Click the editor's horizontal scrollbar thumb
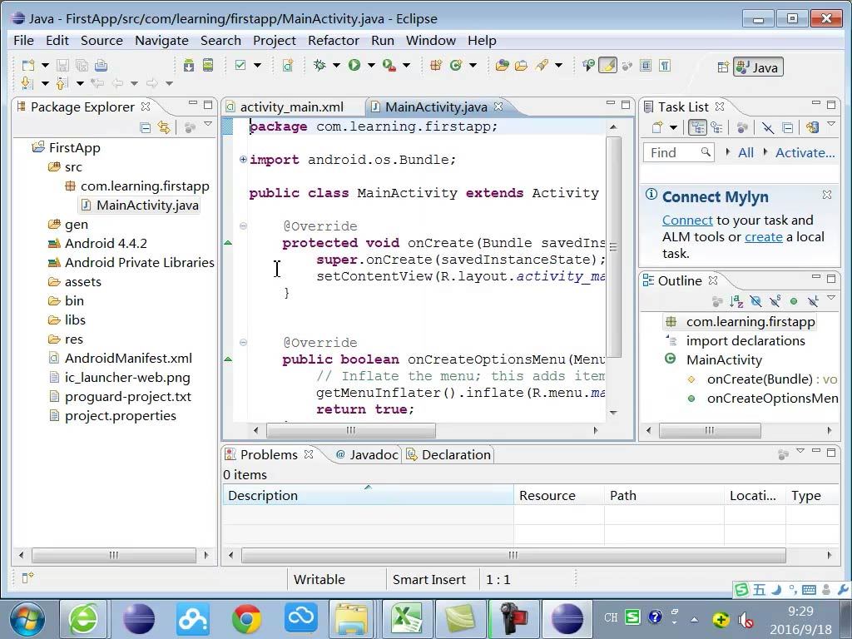The height and width of the screenshot is (639, 852). (350, 430)
